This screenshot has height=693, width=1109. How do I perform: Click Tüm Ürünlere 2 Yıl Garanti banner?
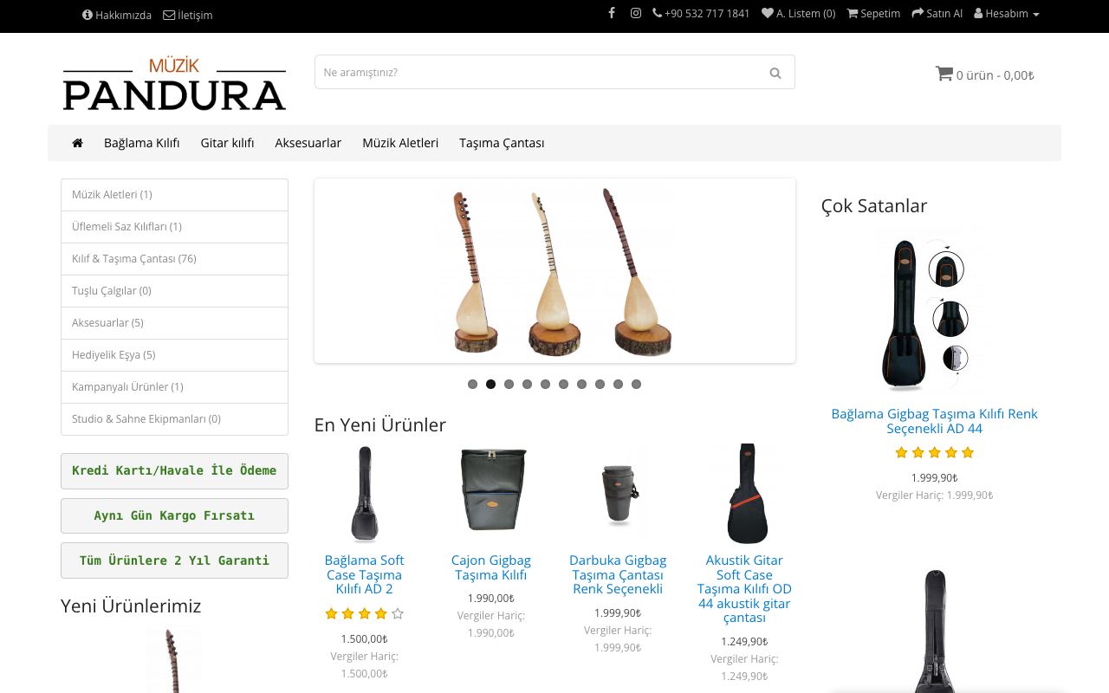coord(174,561)
